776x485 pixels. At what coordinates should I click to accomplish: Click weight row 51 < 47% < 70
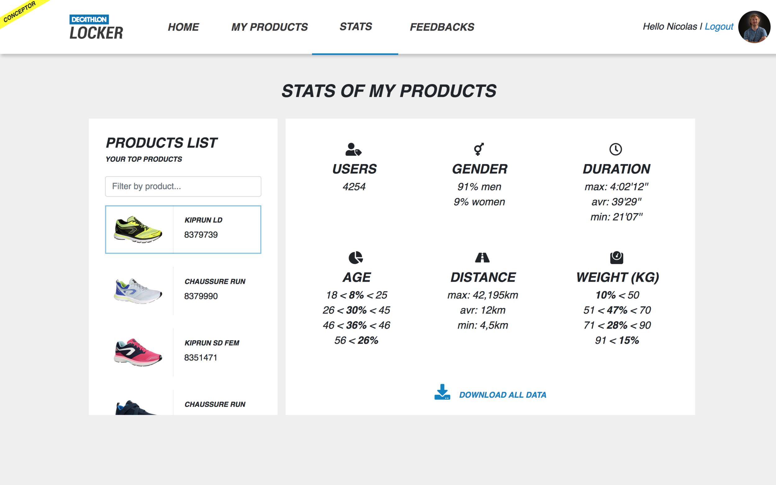tap(617, 310)
